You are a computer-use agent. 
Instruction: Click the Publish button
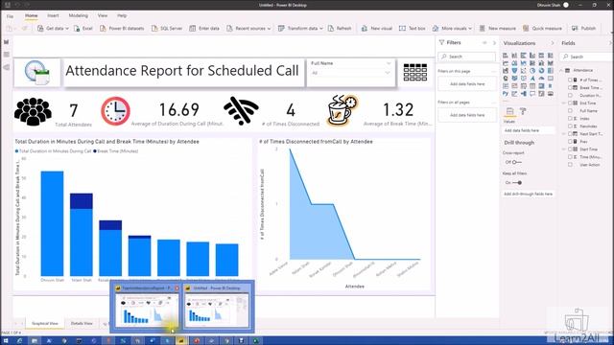(584, 29)
